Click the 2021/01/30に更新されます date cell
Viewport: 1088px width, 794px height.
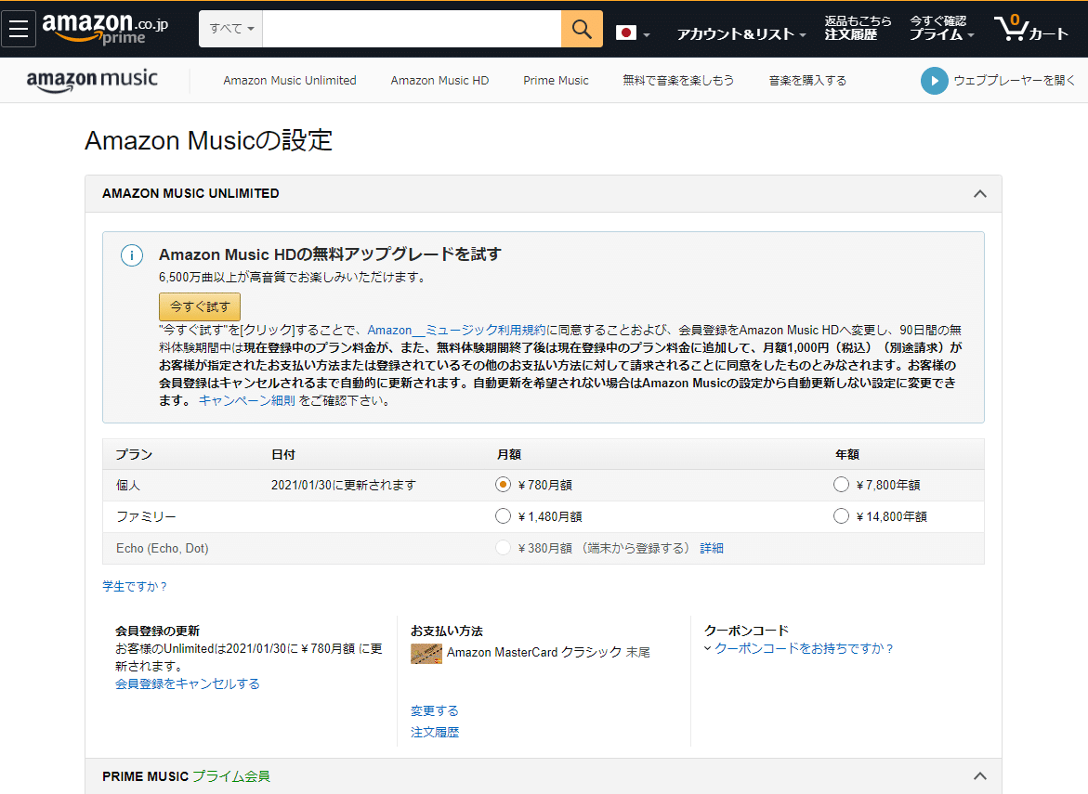pos(344,486)
